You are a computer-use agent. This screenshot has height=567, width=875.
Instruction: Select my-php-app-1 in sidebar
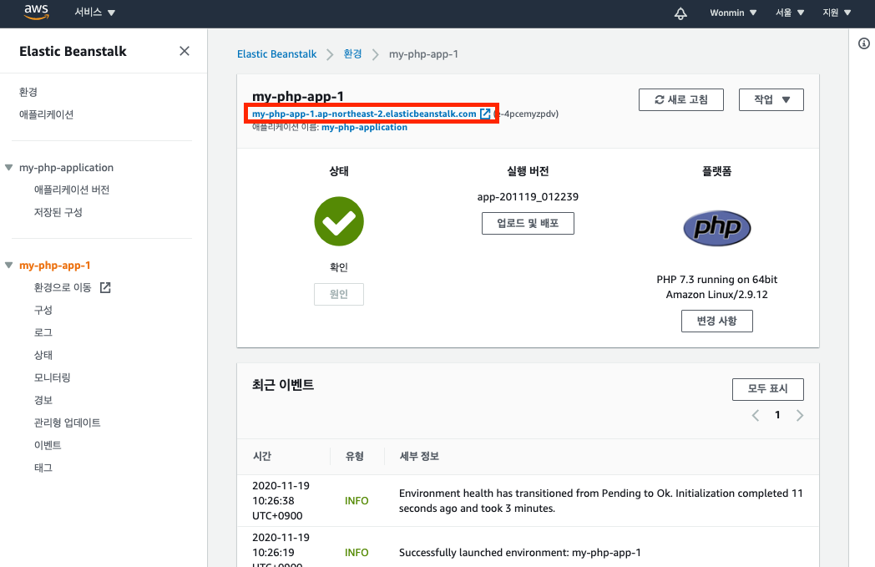click(x=55, y=265)
